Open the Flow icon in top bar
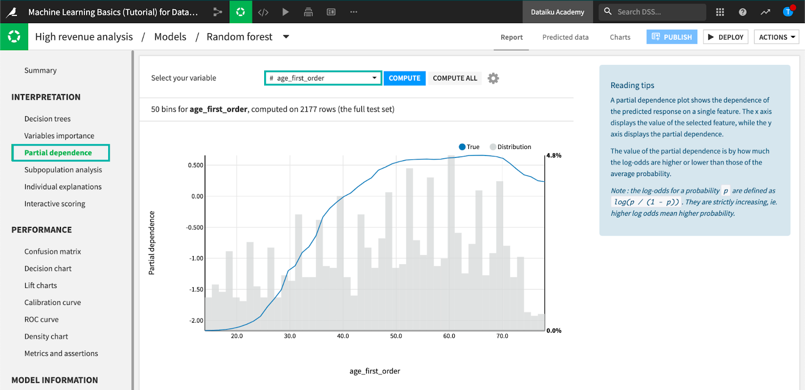 [217, 12]
